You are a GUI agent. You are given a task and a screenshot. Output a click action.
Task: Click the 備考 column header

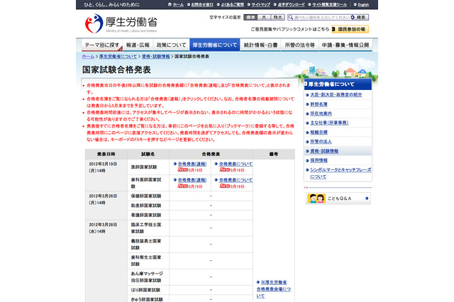click(274, 154)
